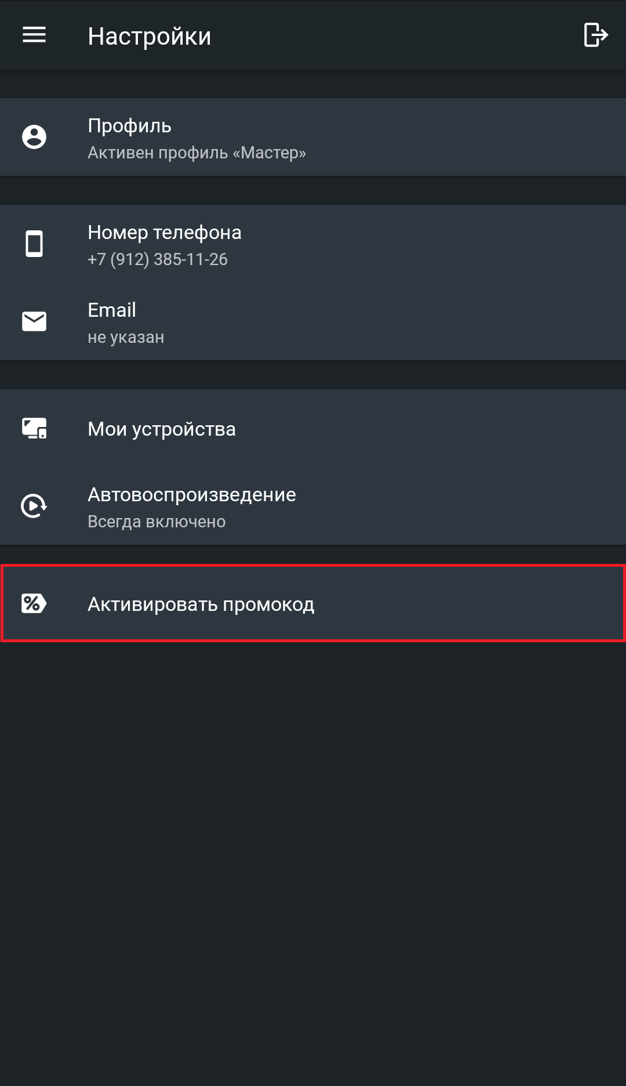The image size is (626, 1086).
Task: Tap the autoplay circular play icon
Action: 34,506
